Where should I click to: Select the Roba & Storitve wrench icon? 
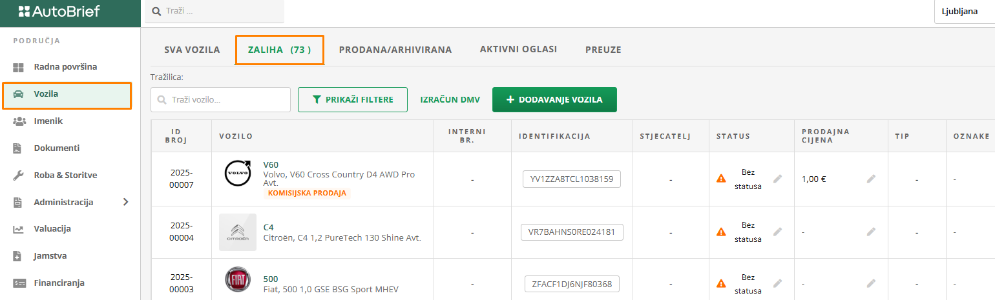tap(18, 175)
